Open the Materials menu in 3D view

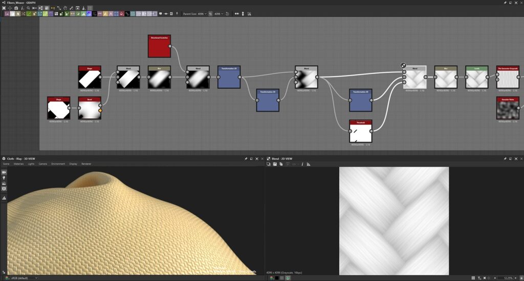19,164
